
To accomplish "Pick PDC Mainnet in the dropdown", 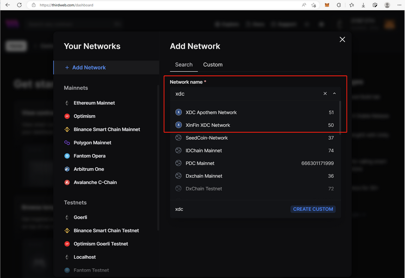I will pos(200,163).
